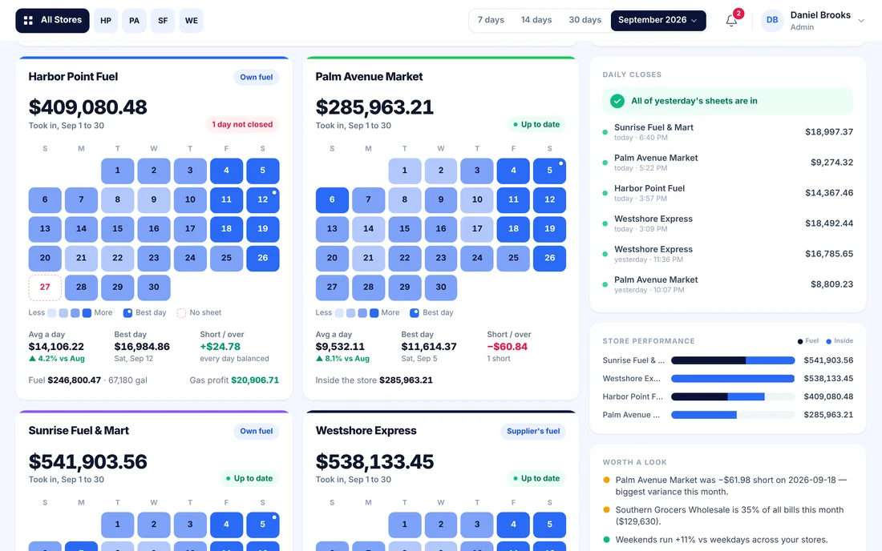Select day 18 in Palm Avenue Market calendar

pos(513,229)
